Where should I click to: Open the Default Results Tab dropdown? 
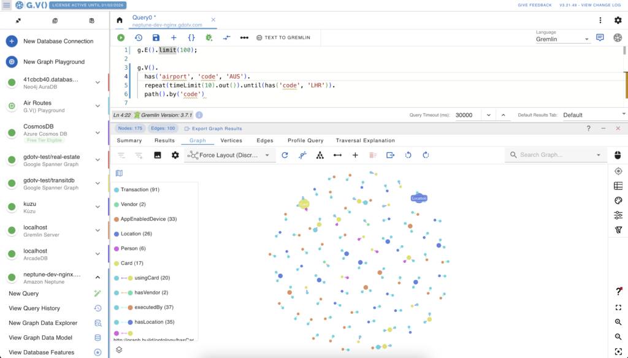(594, 115)
